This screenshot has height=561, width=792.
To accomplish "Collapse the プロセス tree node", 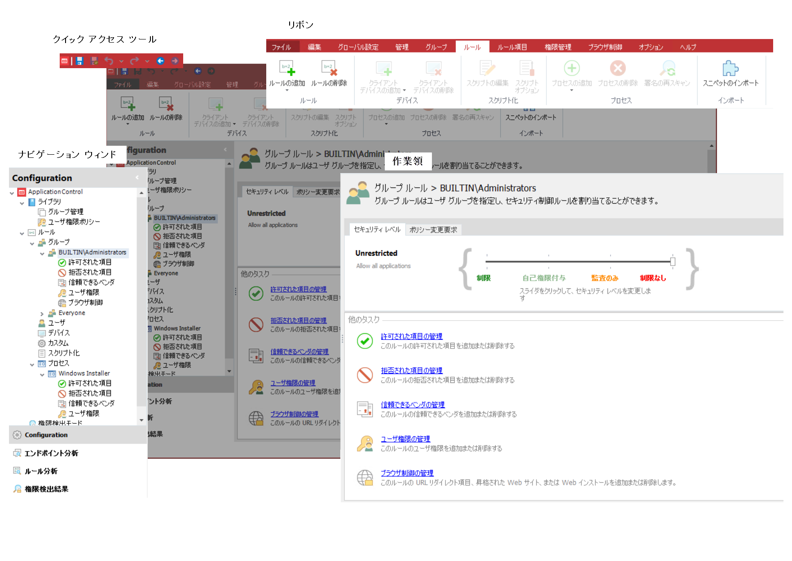I will [32, 365].
